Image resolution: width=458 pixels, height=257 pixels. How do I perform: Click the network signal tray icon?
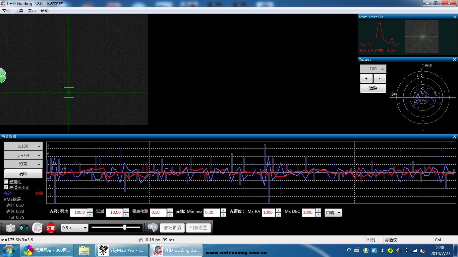point(415,250)
